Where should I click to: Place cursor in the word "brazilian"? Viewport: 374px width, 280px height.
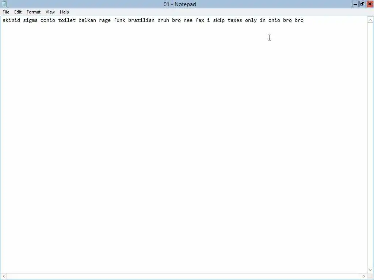click(x=141, y=20)
